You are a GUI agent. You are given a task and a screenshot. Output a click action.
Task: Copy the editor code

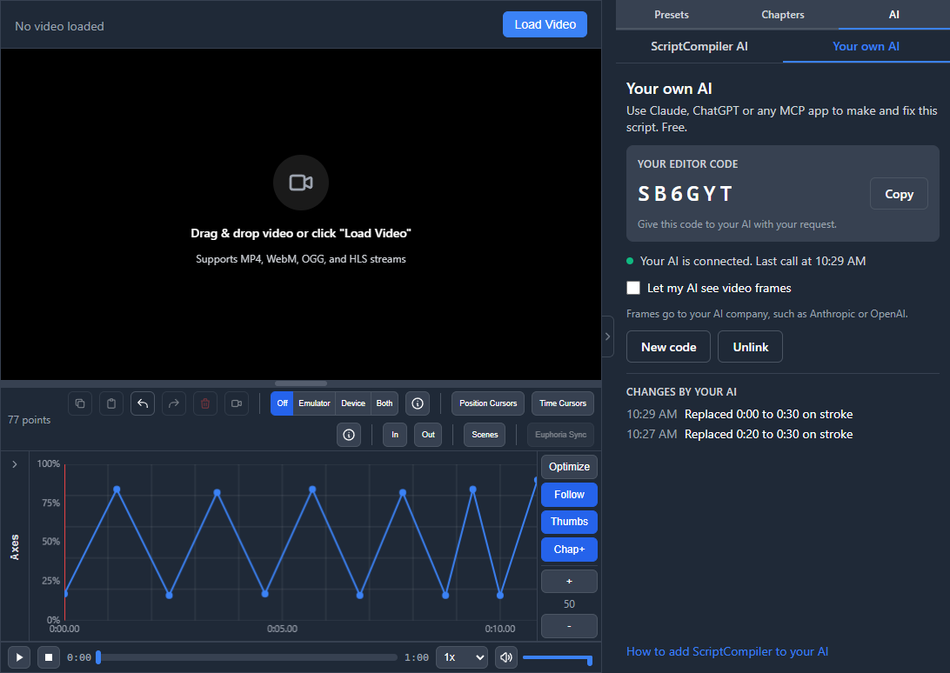tap(899, 194)
